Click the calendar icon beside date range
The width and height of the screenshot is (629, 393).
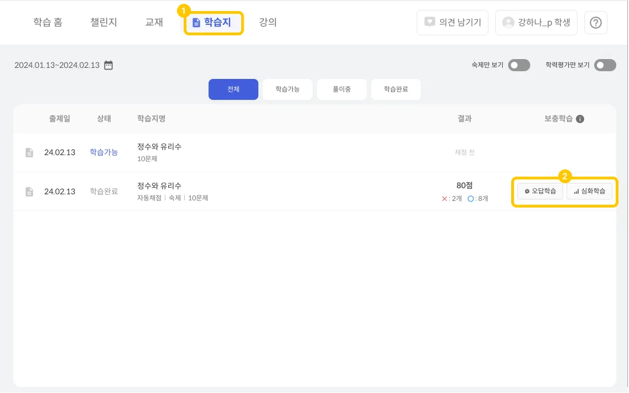point(108,65)
